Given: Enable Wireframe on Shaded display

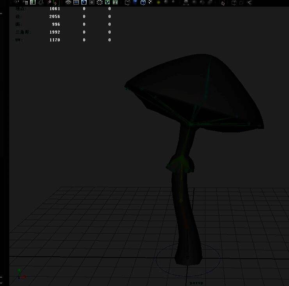Looking at the screenshot, I should click(143, 2).
